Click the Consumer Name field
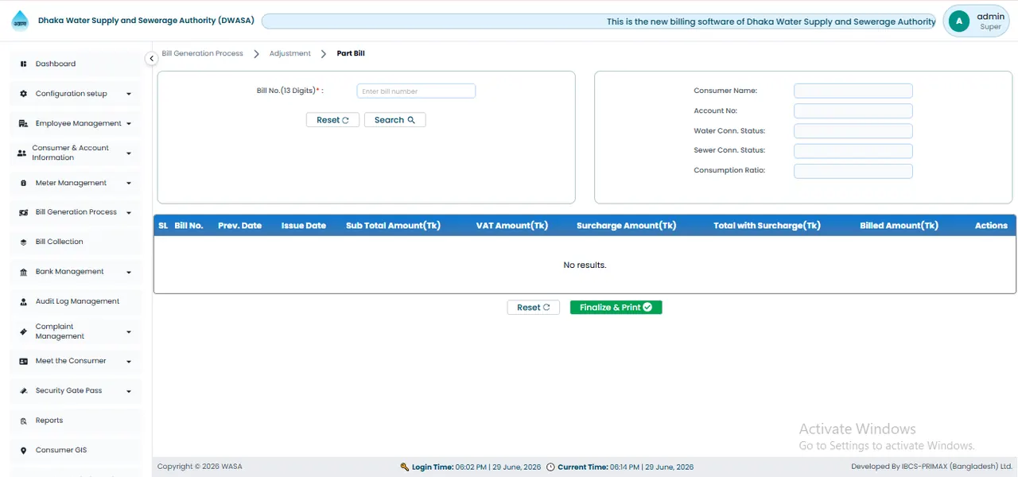The image size is (1018, 477). (853, 91)
